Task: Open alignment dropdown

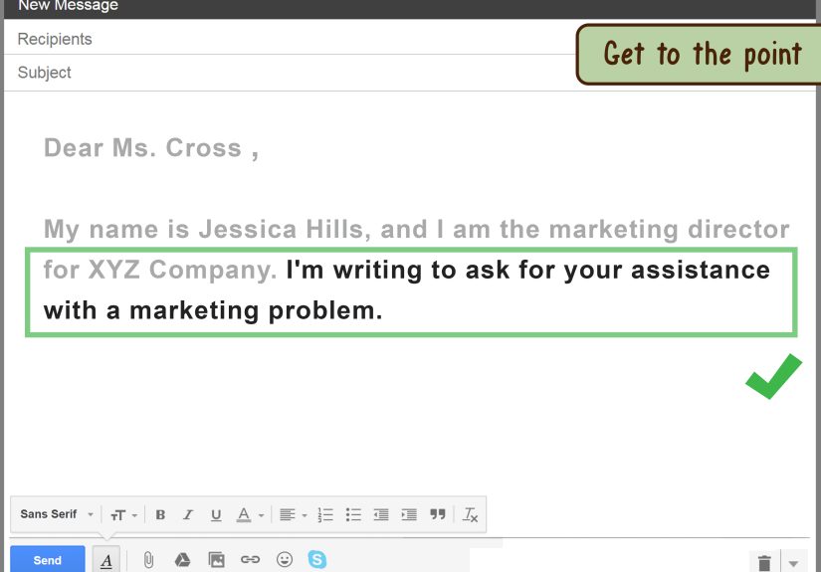Action: (293, 515)
